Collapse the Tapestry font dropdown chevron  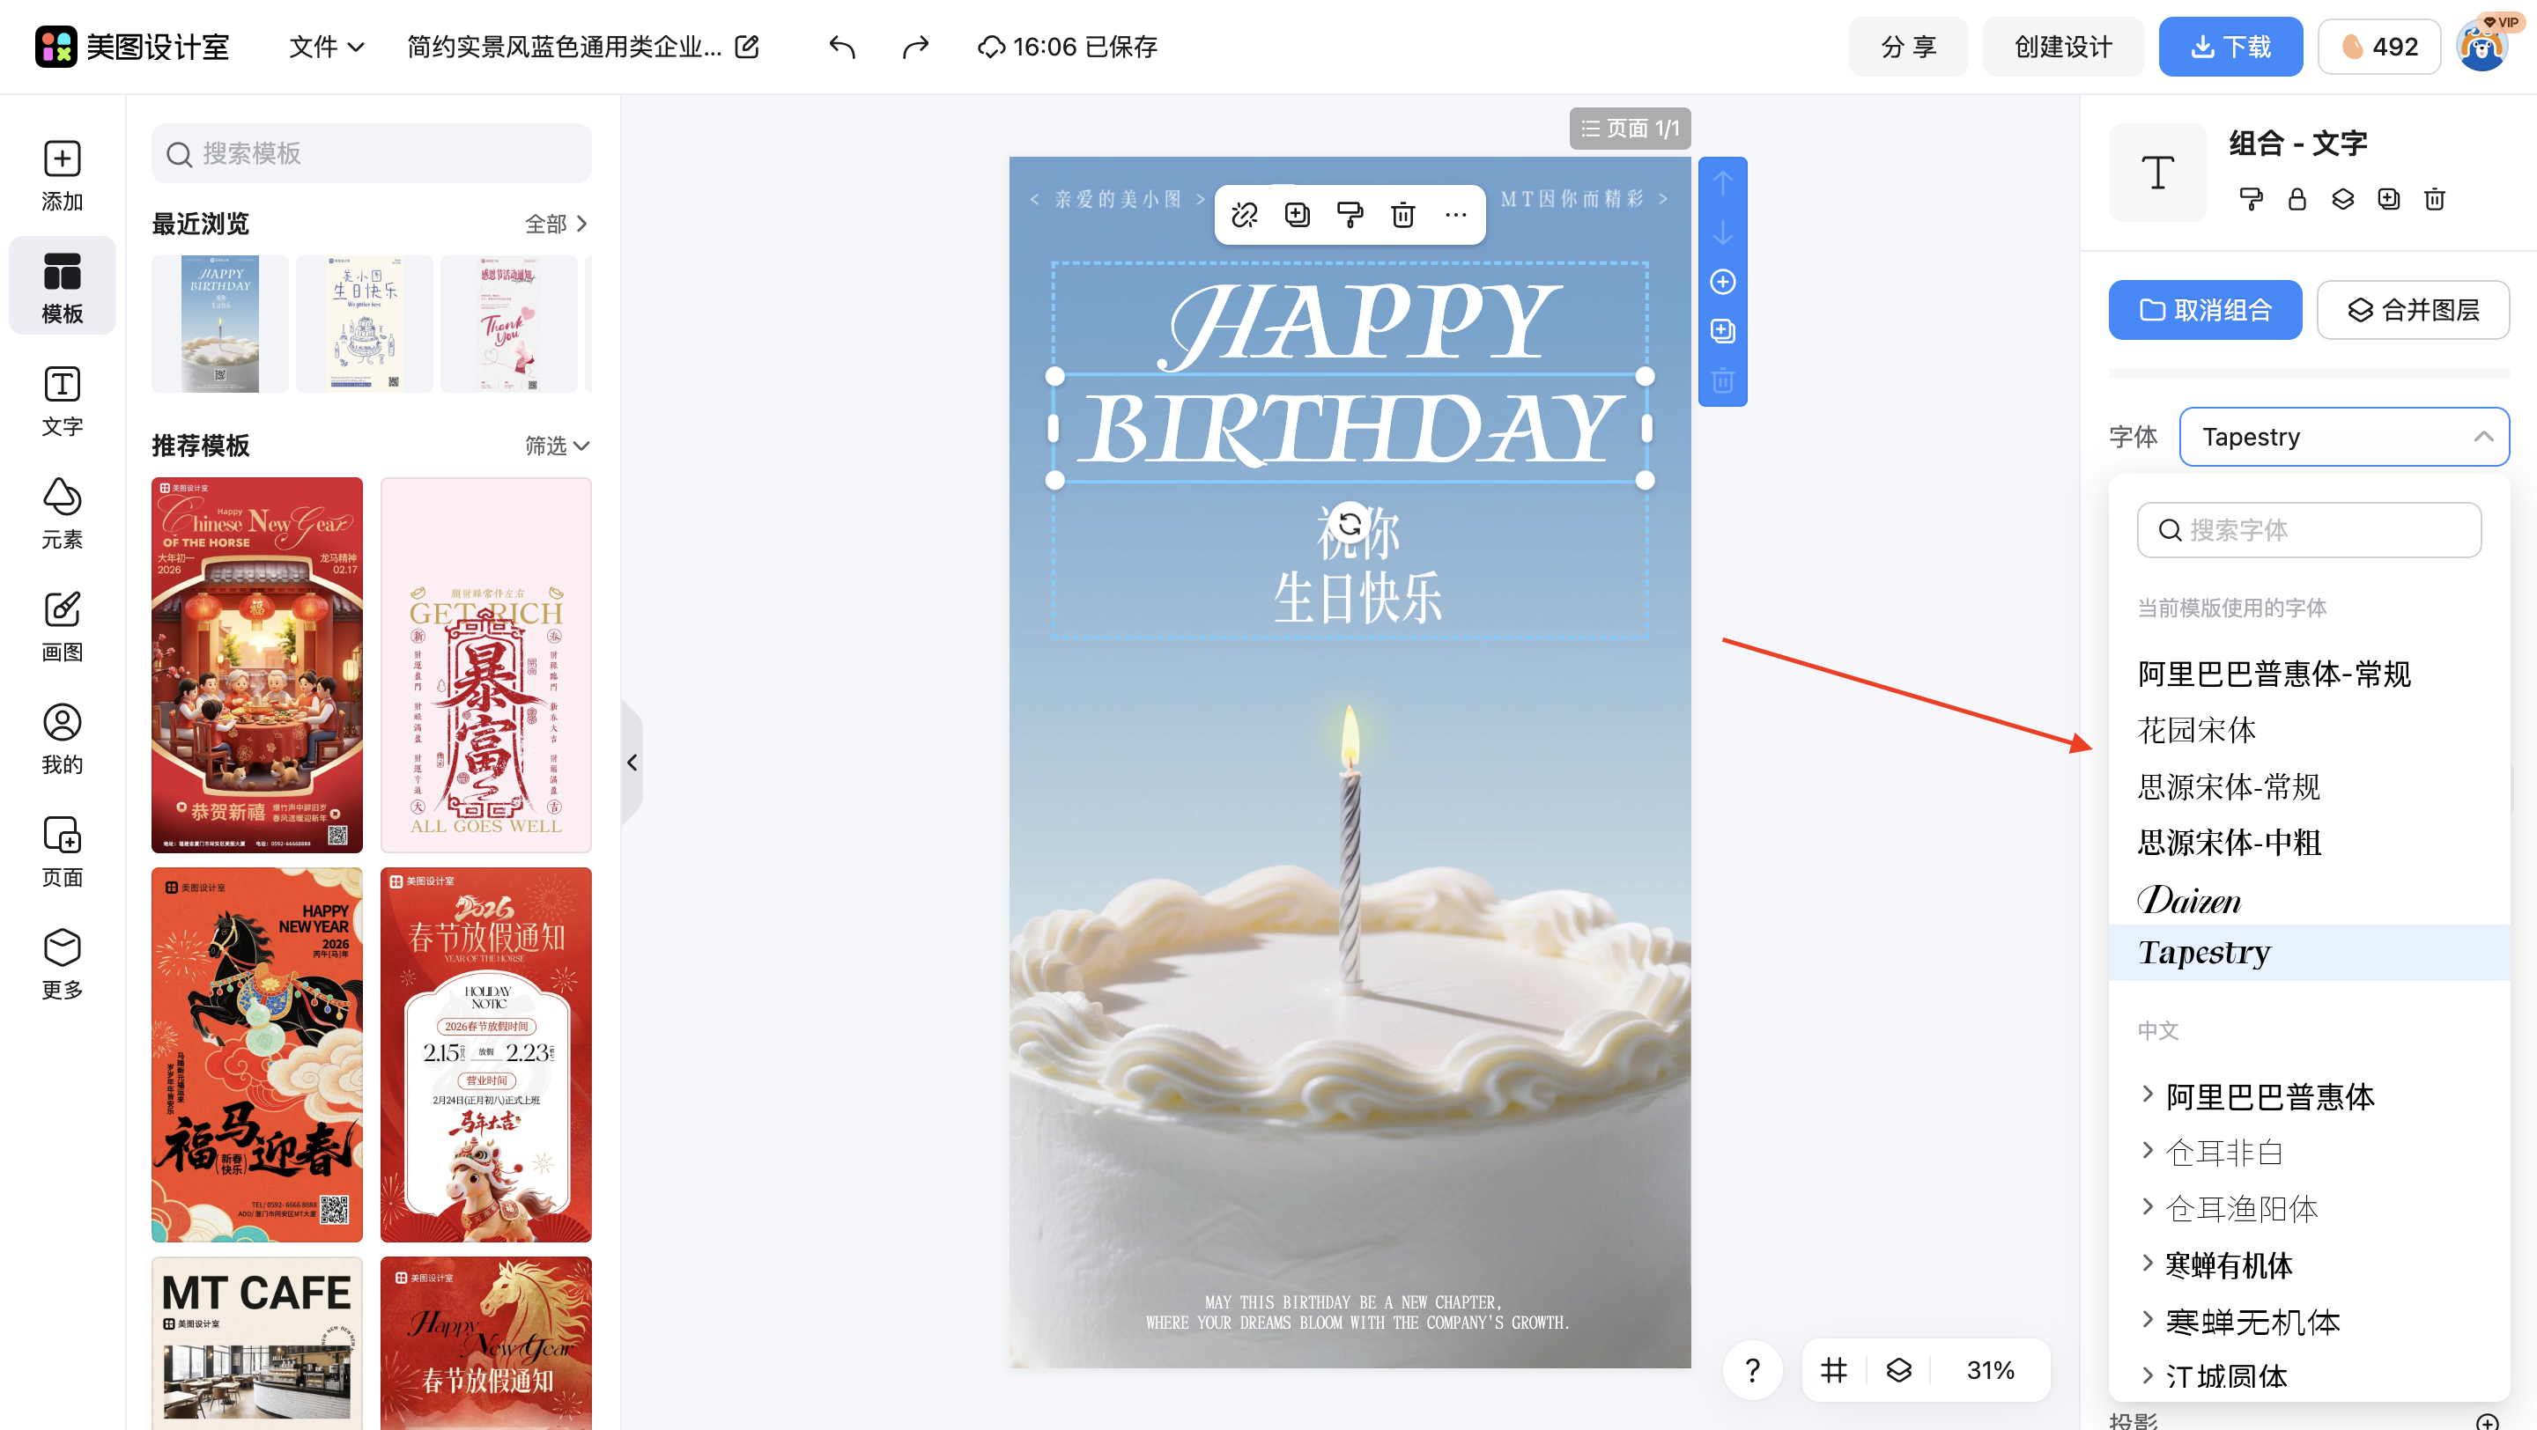tap(2483, 436)
